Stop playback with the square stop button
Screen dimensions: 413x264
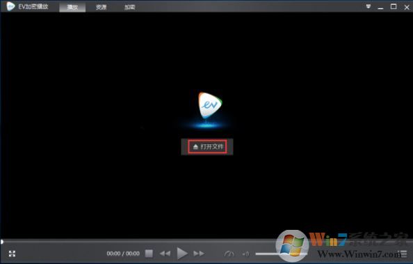pos(149,254)
